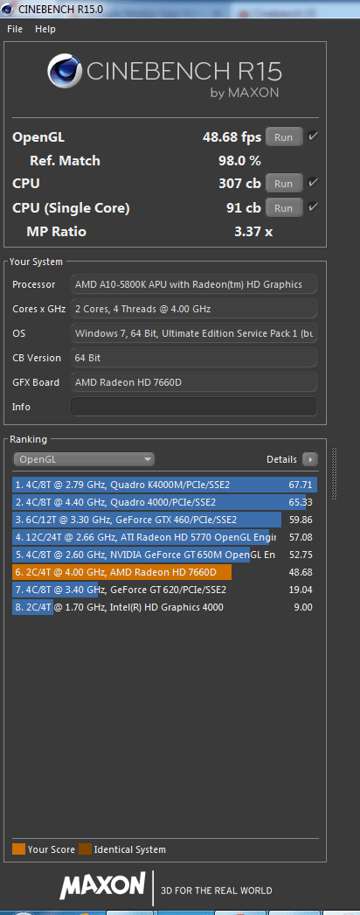Click the Cores x GHz field
The height and width of the screenshot is (915, 360).
(x=194, y=309)
